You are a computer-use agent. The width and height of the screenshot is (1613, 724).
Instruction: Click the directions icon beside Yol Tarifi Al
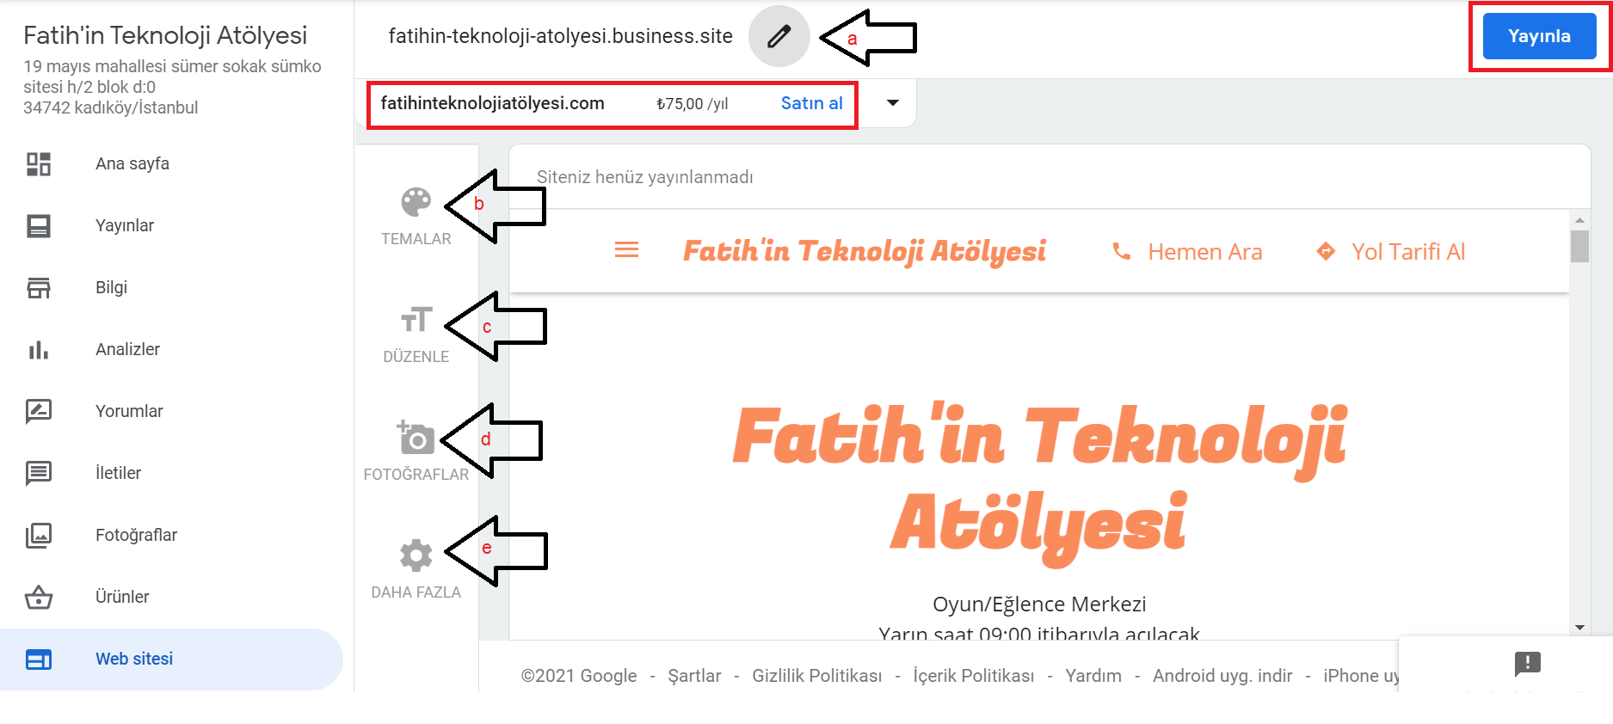[1326, 251]
